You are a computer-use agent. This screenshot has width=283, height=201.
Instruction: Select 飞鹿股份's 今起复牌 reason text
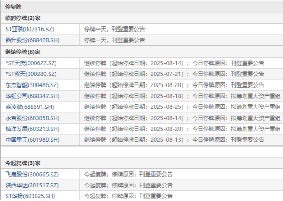[128, 174]
